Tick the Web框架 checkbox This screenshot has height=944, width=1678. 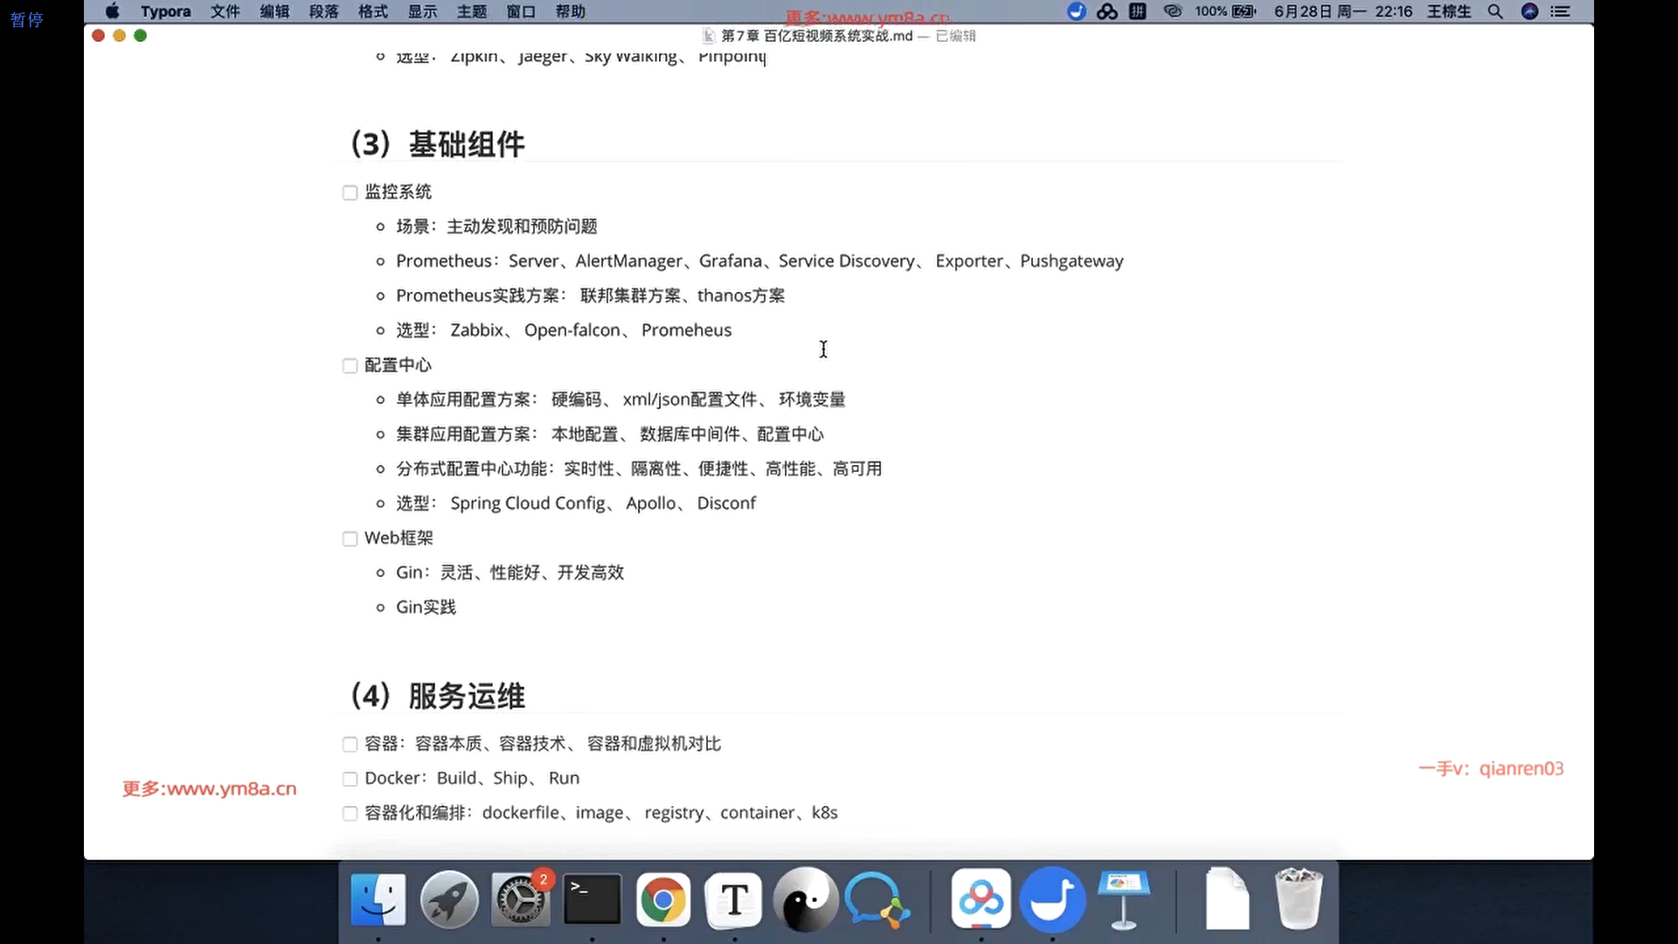(350, 538)
